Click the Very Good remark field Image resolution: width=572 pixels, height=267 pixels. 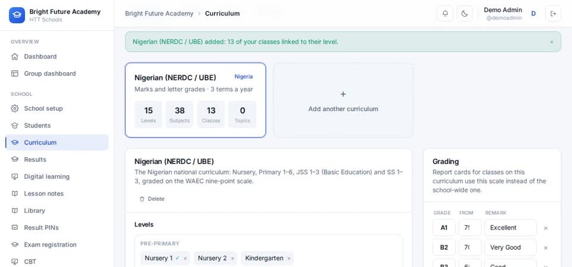[x=511, y=247]
